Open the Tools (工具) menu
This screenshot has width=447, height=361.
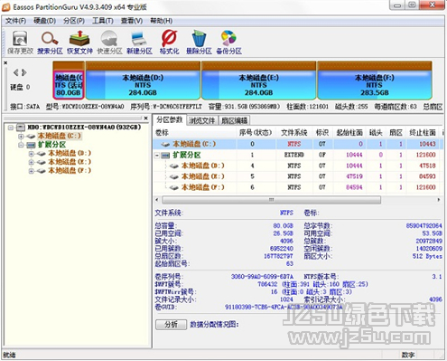(x=103, y=21)
